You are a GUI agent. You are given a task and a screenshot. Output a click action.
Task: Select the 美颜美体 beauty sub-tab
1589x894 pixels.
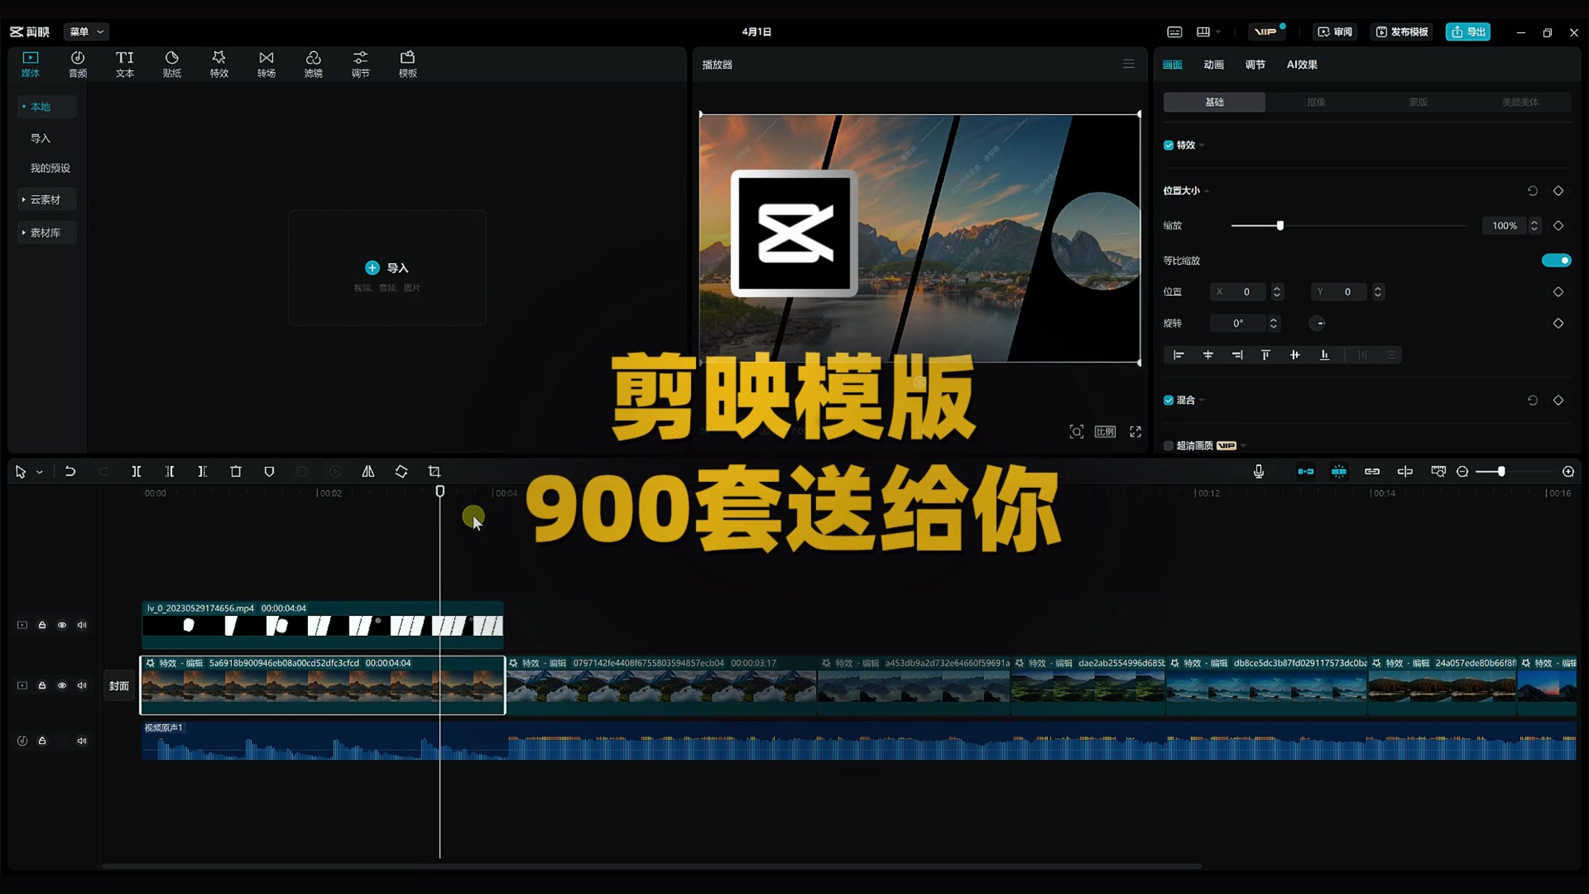tap(1520, 102)
